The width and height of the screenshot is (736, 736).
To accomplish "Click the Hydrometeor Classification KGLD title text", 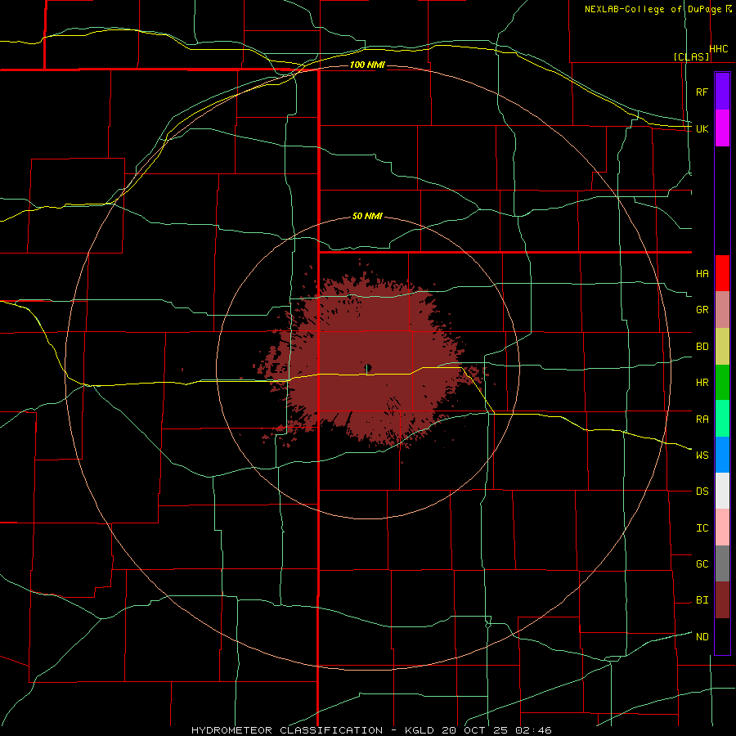I will pyautogui.click(x=371, y=730).
